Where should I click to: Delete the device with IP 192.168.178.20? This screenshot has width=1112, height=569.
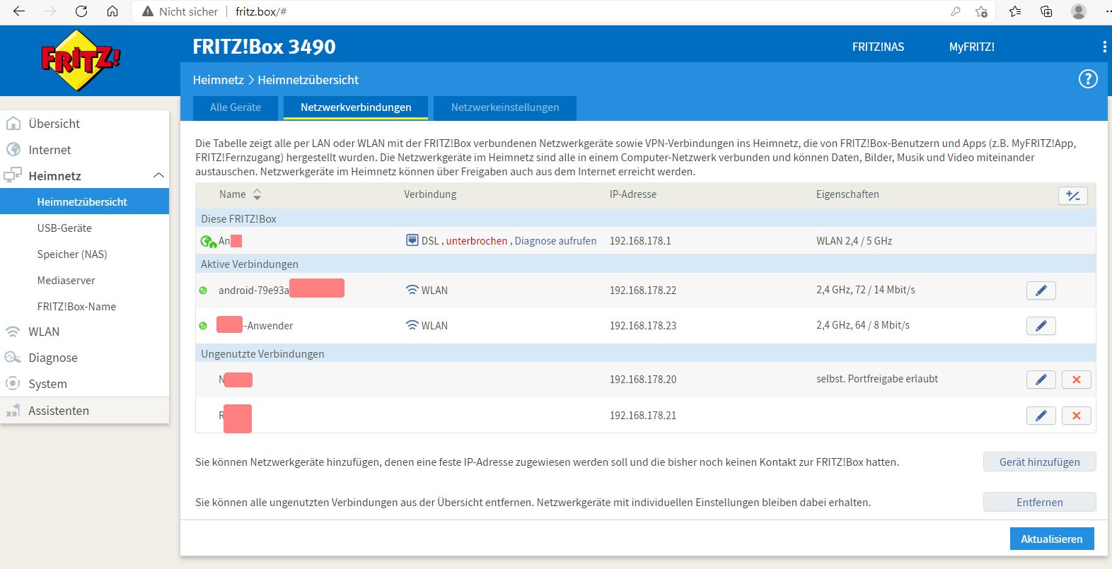click(x=1076, y=380)
